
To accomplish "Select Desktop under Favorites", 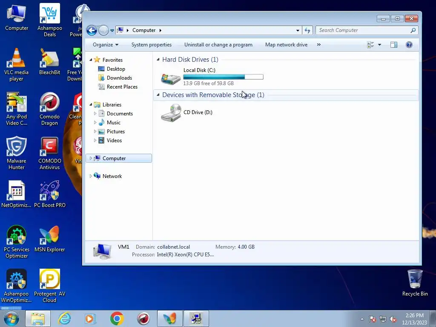I will [x=116, y=69].
